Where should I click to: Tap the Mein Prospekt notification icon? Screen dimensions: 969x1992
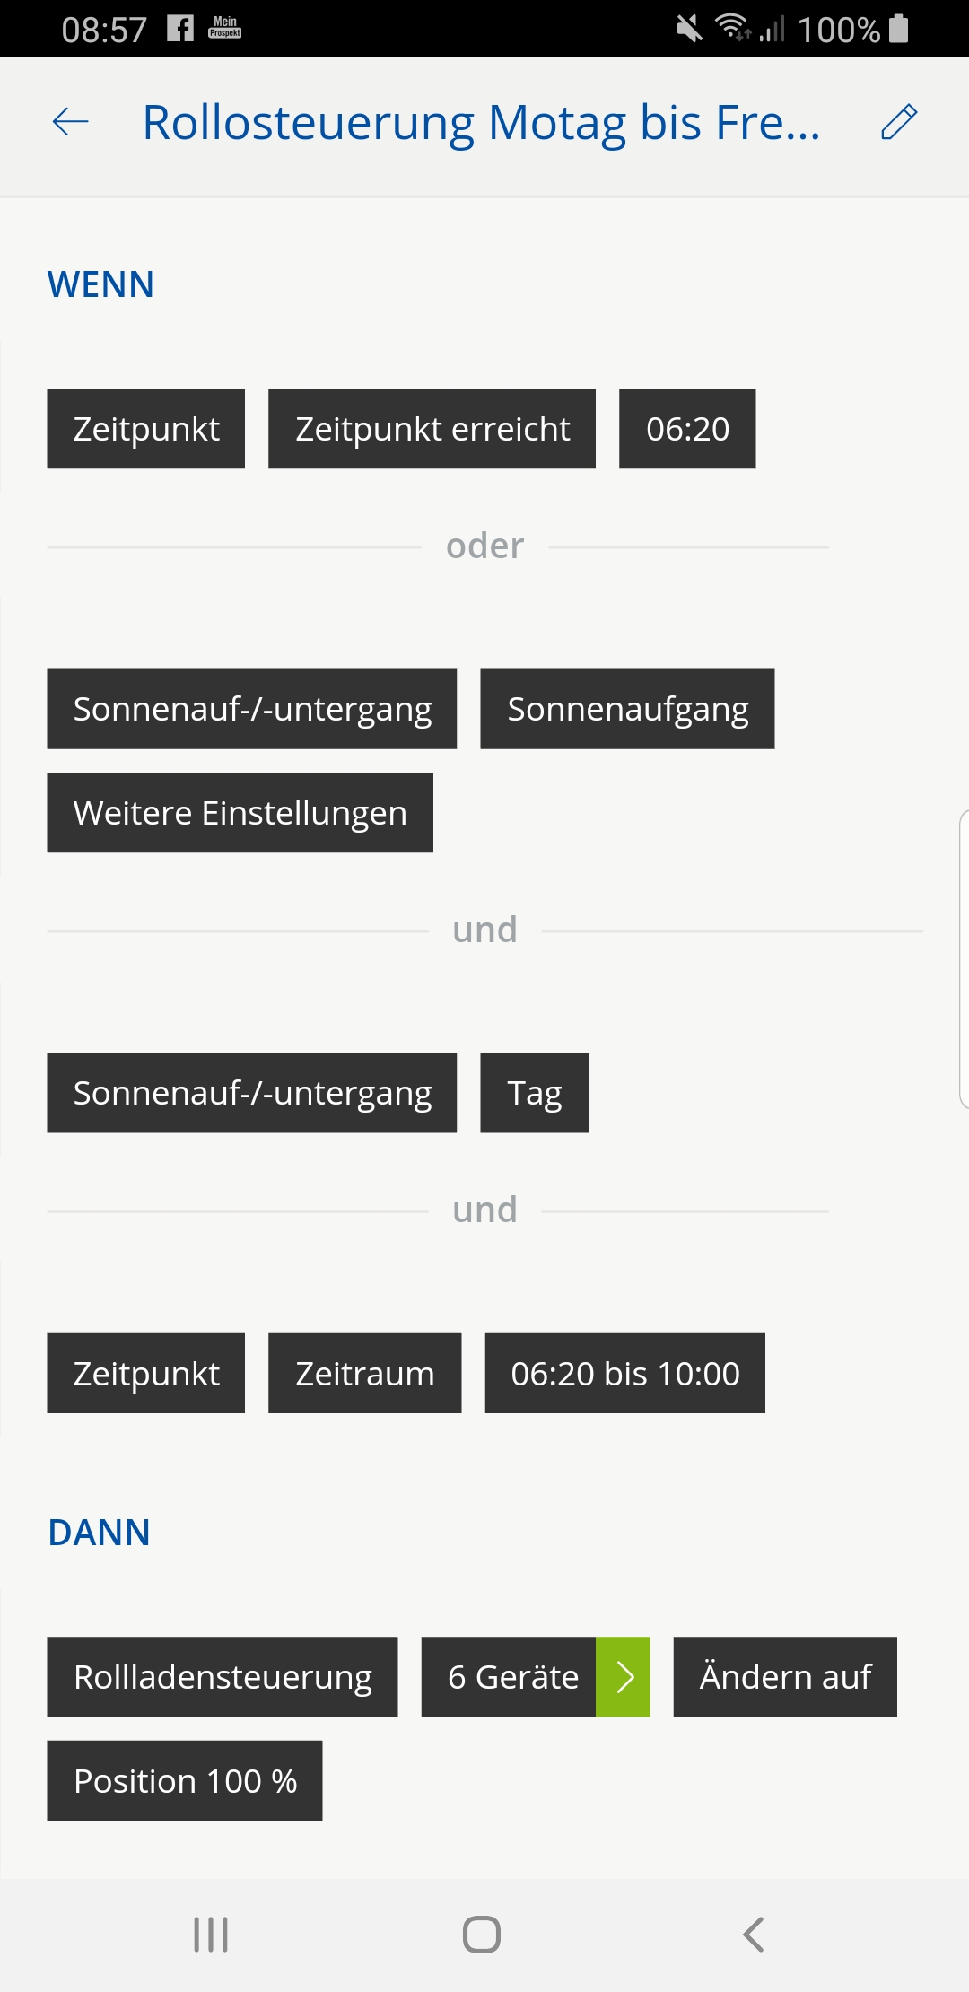point(224,28)
